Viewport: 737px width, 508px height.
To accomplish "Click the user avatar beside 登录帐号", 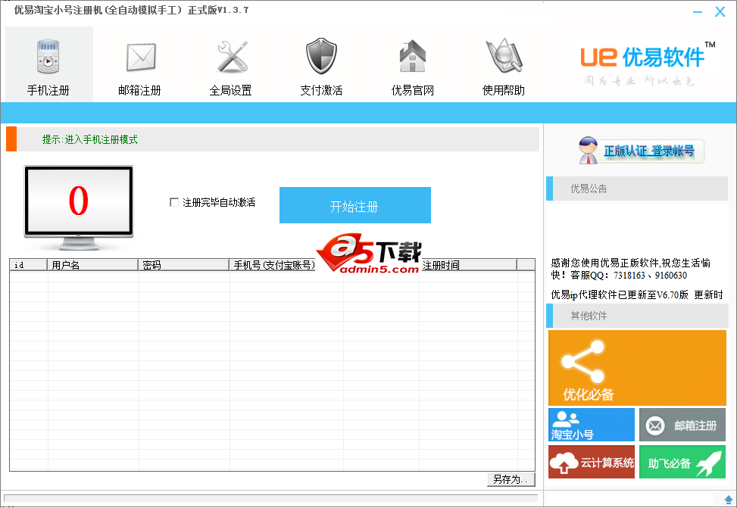I will 588,151.
